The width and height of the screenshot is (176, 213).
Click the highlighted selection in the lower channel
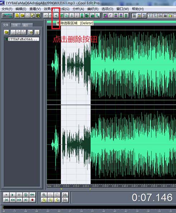coord(76,145)
